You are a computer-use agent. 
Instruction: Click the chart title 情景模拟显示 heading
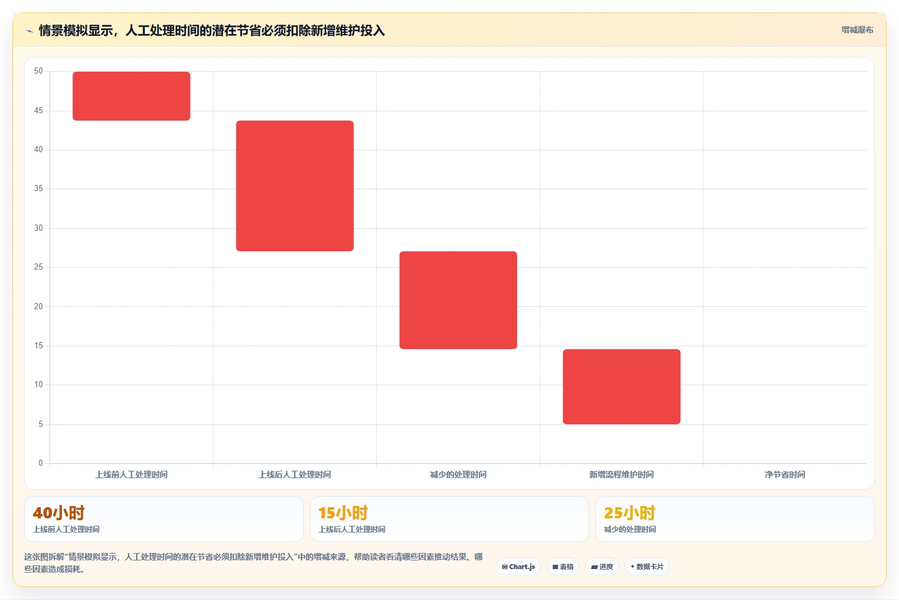point(212,30)
